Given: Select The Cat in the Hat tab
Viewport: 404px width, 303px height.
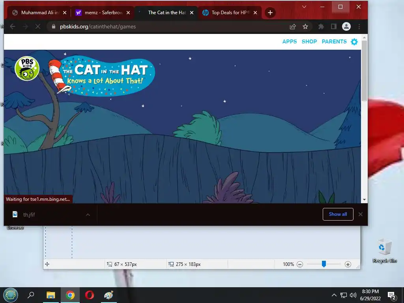Looking at the screenshot, I should pyautogui.click(x=166, y=13).
